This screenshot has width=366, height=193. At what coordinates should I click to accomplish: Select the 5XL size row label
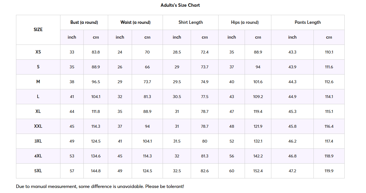point(38,171)
